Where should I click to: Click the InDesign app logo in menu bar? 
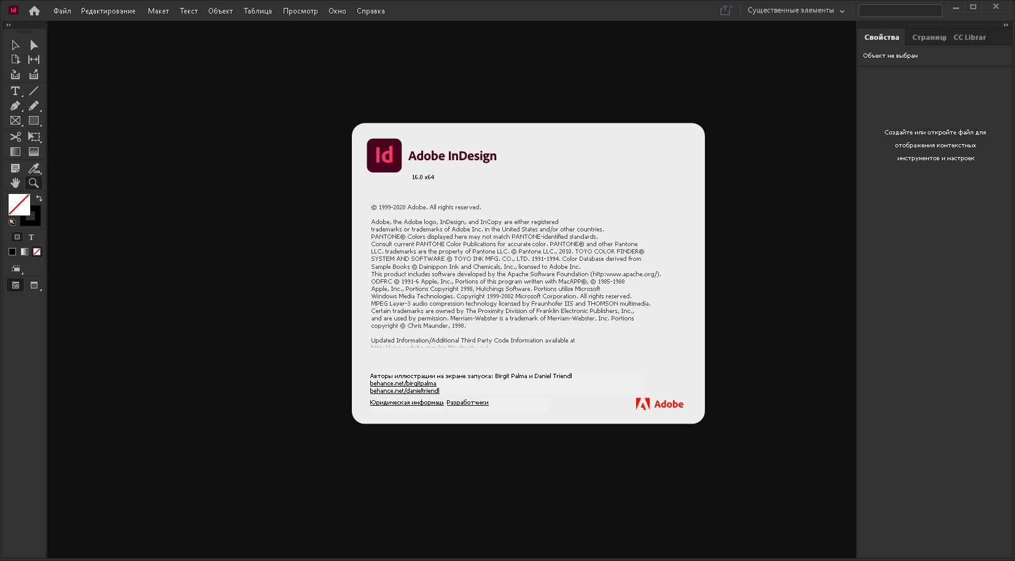point(14,10)
